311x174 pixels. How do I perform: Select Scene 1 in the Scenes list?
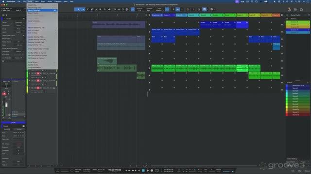(x=297, y=88)
